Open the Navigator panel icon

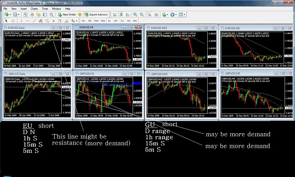click(38, 15)
